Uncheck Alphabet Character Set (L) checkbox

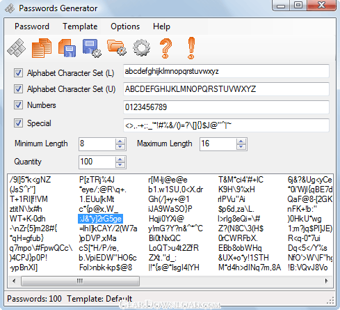click(18, 73)
